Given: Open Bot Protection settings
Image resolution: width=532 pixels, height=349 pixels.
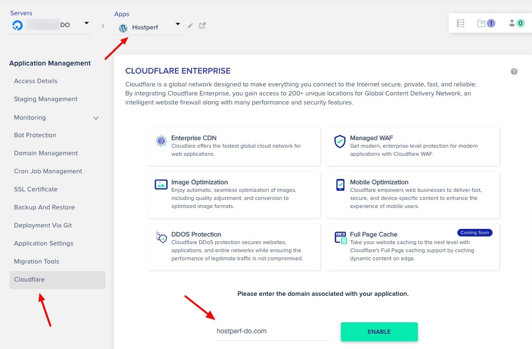Looking at the screenshot, I should [35, 135].
